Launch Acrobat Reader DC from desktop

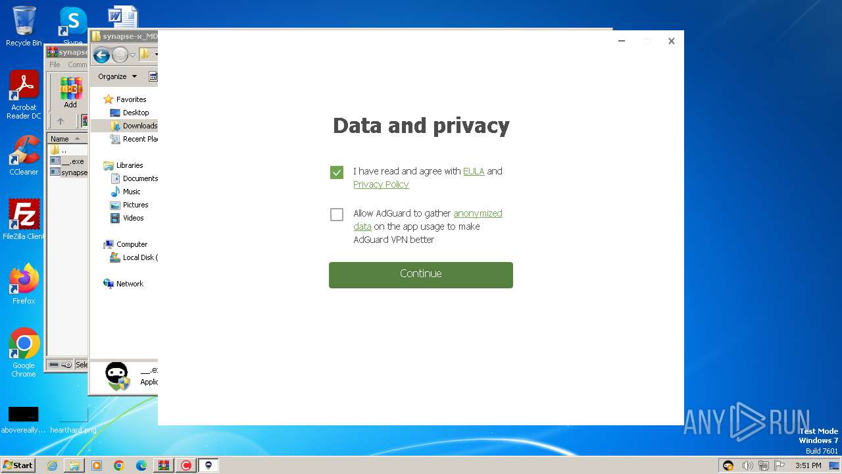coord(24,95)
